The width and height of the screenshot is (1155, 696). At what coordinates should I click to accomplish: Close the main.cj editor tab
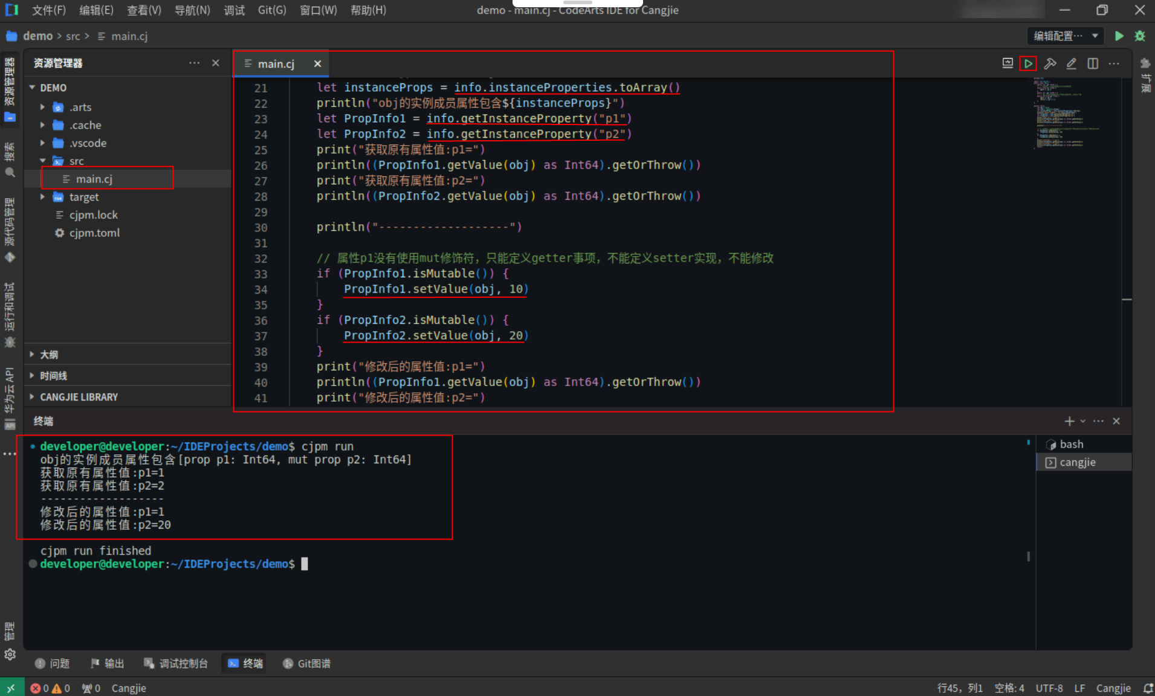coord(317,63)
